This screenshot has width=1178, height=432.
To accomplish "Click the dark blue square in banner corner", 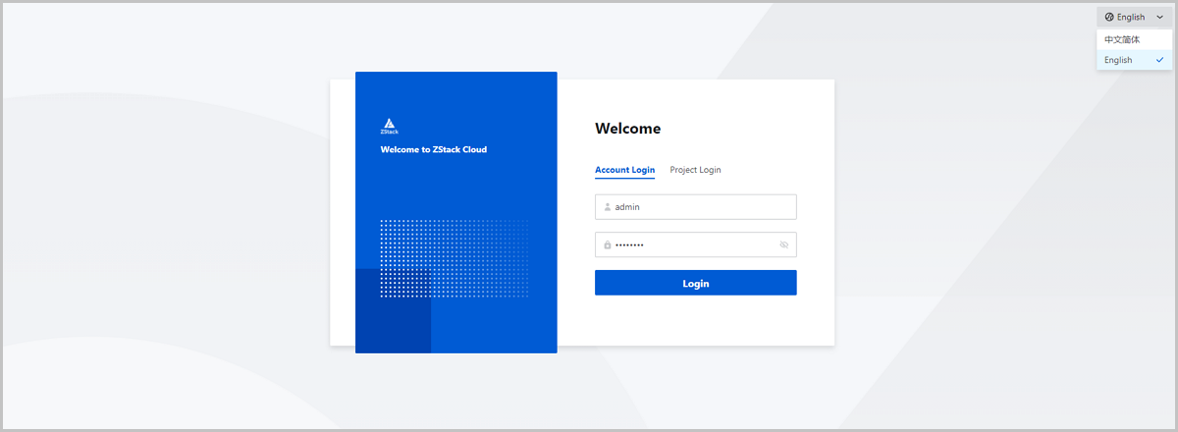I will point(393,314).
